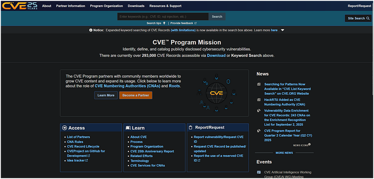Open Searching for Patterns news article
This screenshot has width=374, height=179.
pyautogui.click(x=288, y=89)
